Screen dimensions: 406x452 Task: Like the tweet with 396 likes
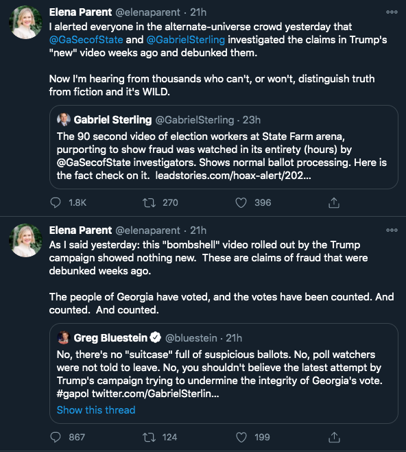(241, 202)
